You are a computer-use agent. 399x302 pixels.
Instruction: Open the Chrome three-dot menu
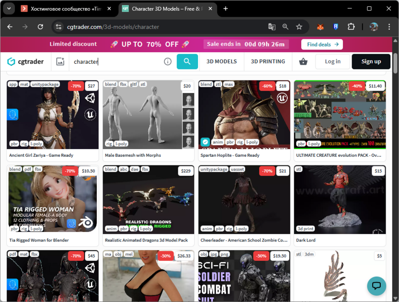(389, 27)
